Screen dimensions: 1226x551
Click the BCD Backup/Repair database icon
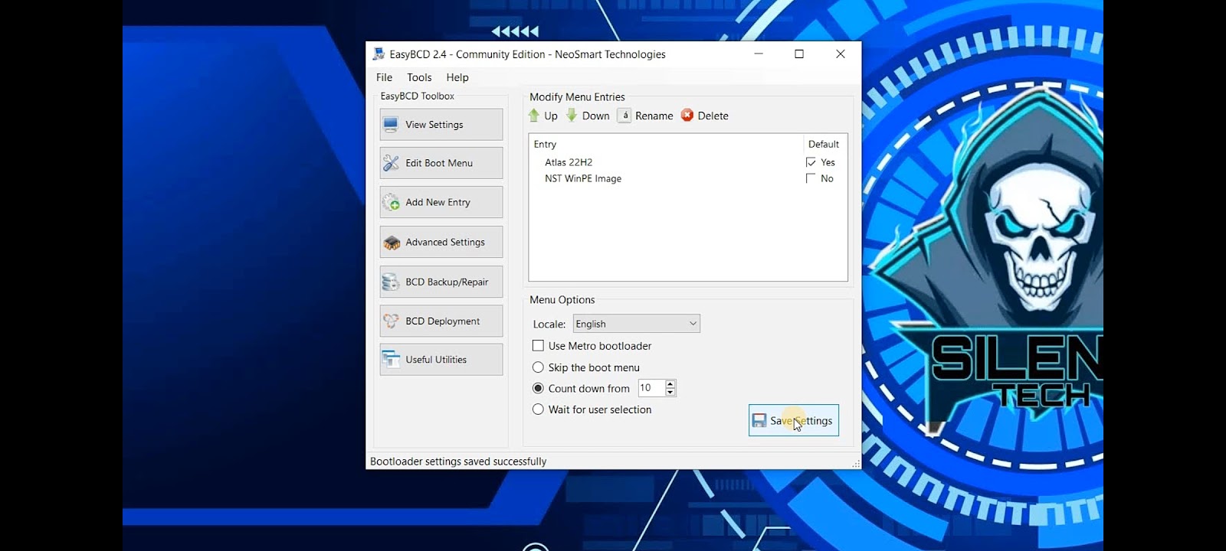tap(391, 282)
